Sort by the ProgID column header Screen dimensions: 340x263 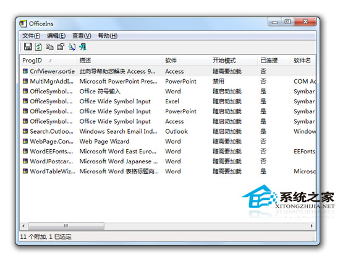click(48, 60)
